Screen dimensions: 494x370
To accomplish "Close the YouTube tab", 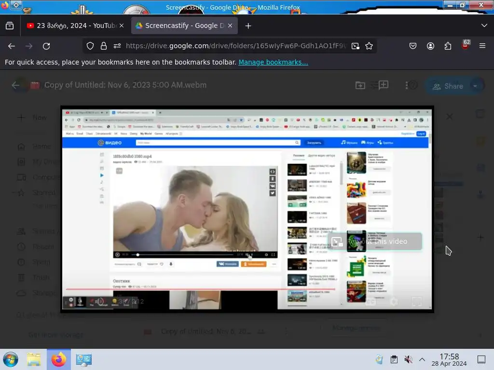I will 122,26.
